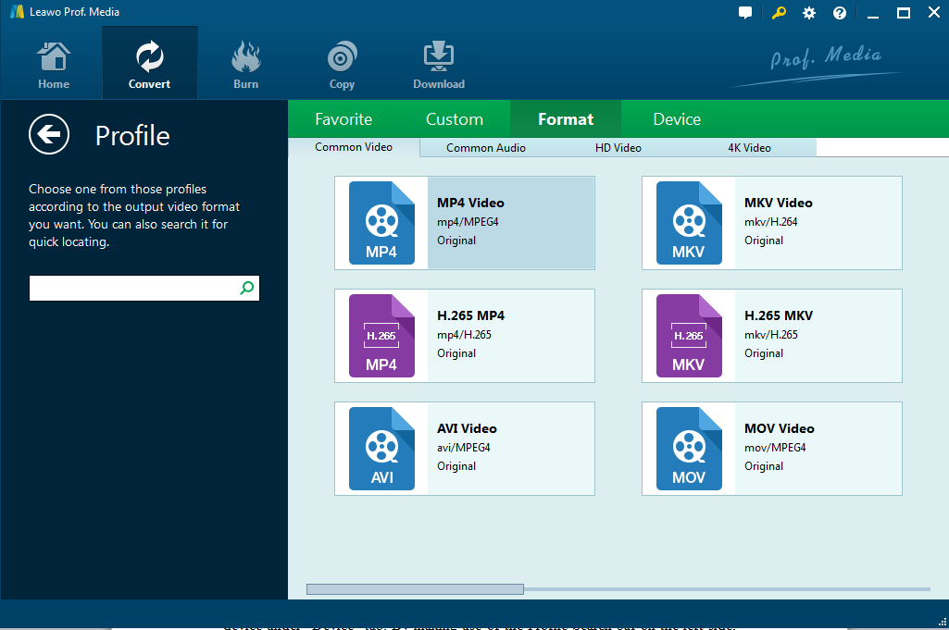949x630 pixels.
Task: Choose the H.265 MP4 profile
Action: [464, 336]
